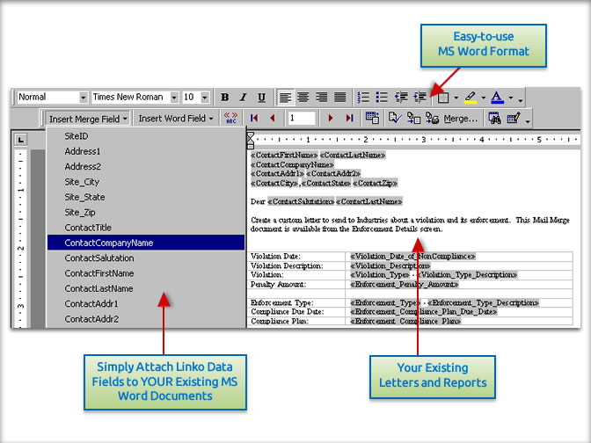Select ContactTitle merge field
Screen dimensions: 591x443
(146, 228)
